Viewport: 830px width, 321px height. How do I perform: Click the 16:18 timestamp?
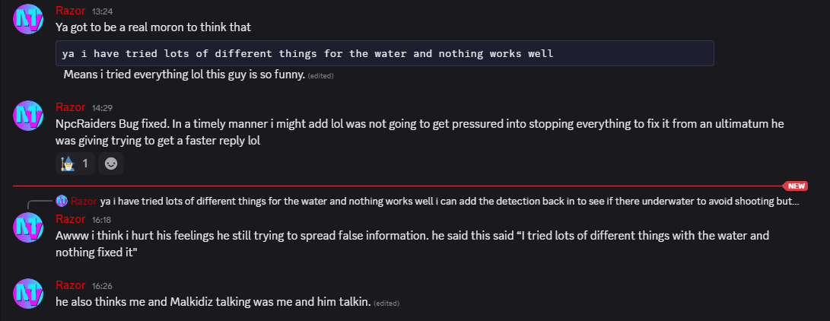[x=102, y=220]
